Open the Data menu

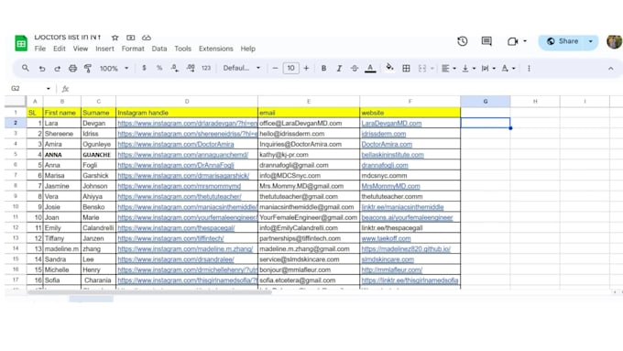tap(158, 49)
